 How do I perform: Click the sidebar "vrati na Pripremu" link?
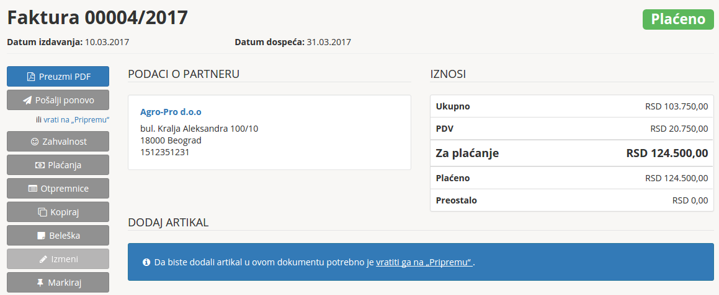click(76, 119)
